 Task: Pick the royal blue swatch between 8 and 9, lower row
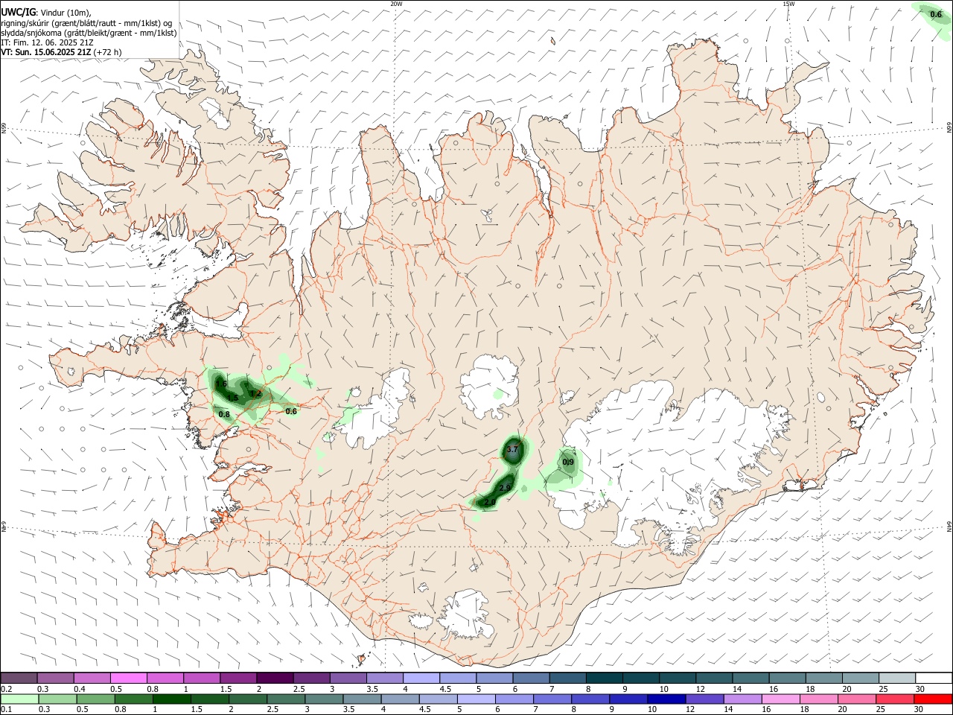point(590,699)
